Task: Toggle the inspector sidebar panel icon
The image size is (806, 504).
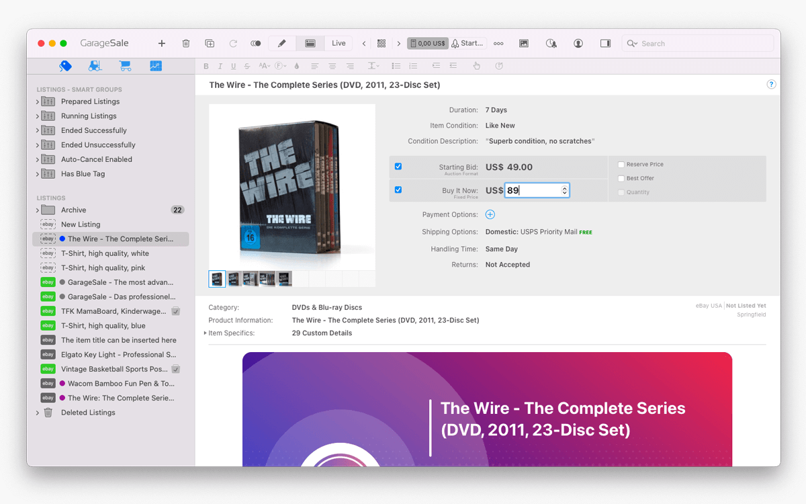Action: pyautogui.click(x=605, y=43)
